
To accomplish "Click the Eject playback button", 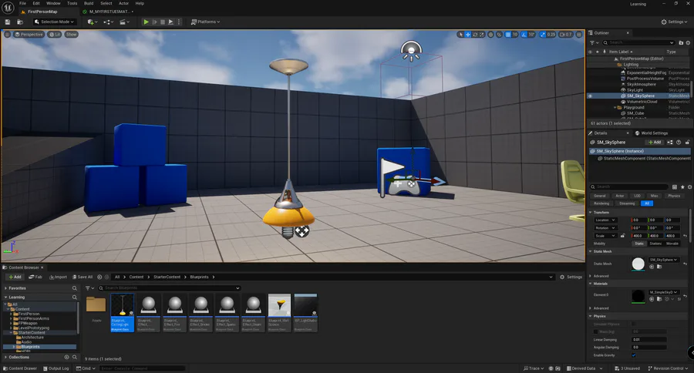I will point(171,22).
